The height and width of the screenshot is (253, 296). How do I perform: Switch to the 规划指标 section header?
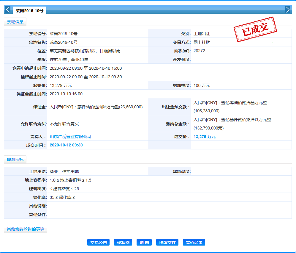[x=15, y=160]
